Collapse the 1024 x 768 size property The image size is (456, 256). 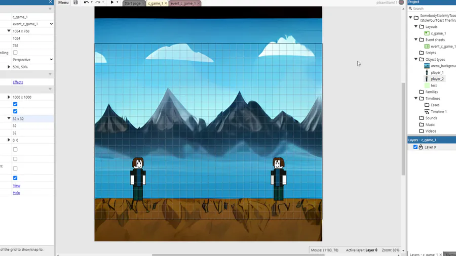[9, 31]
